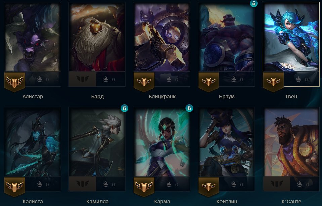
Task: Click K'Sante's greyed-out mastery emblem
Action: tap(277, 184)
